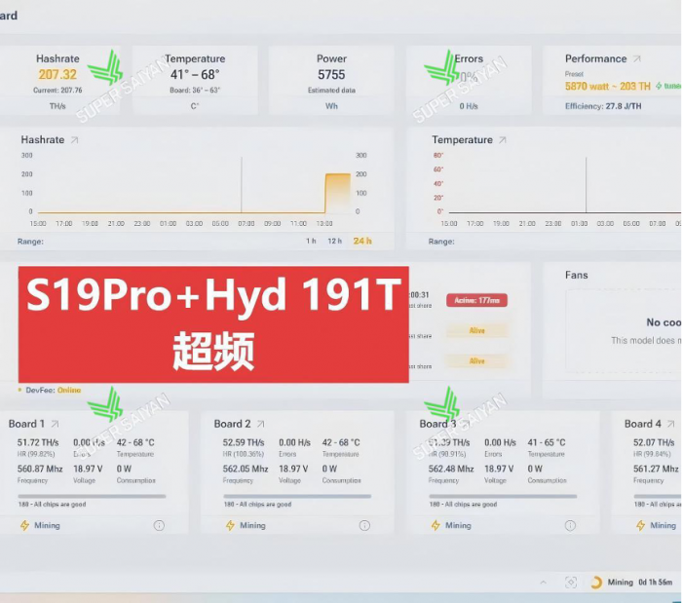The image size is (682, 603).
Task: Click Board 3 Mining lightning icon
Action: pos(436,526)
